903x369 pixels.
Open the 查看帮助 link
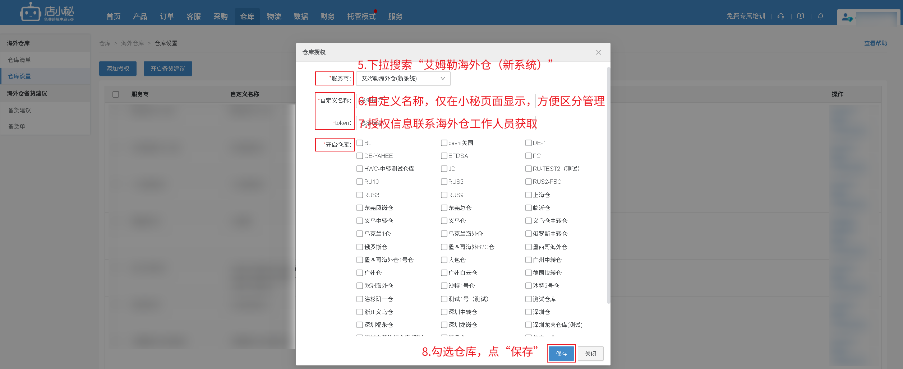coord(875,43)
